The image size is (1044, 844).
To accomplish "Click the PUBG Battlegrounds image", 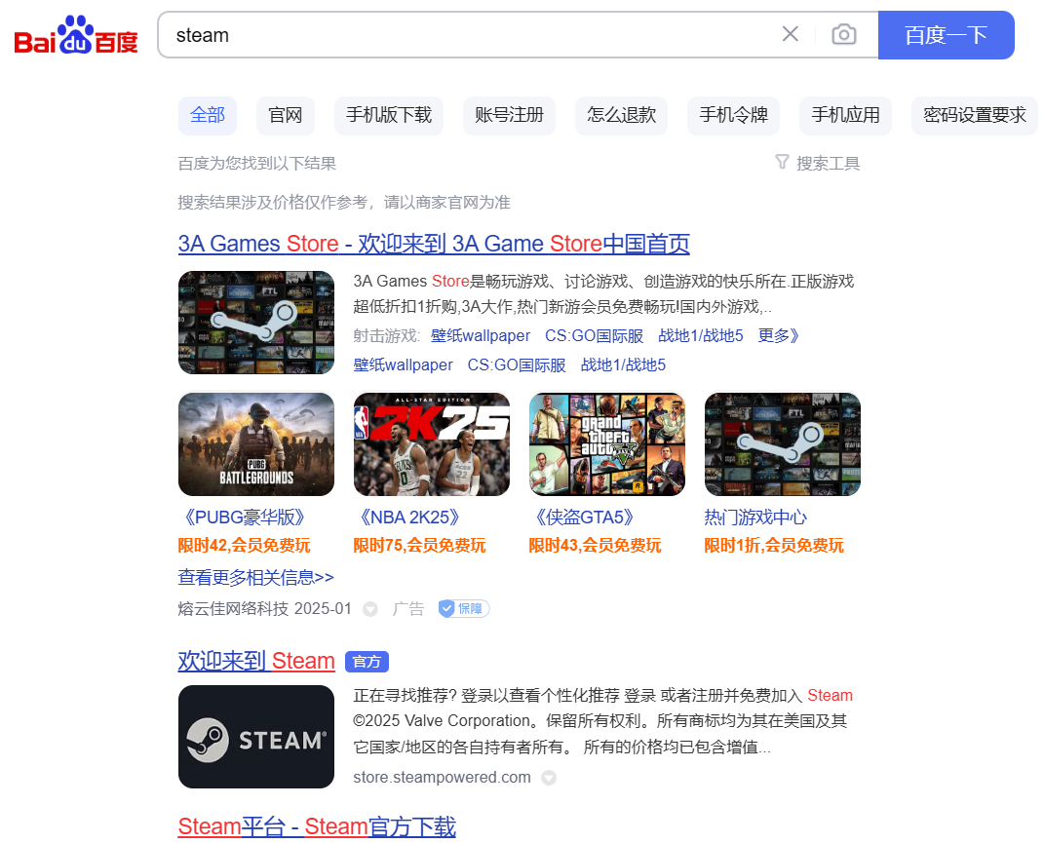I will coord(256,444).
